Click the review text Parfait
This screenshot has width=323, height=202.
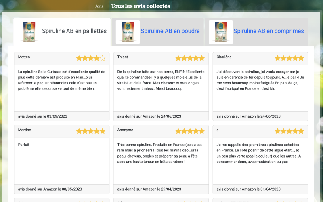23,145
